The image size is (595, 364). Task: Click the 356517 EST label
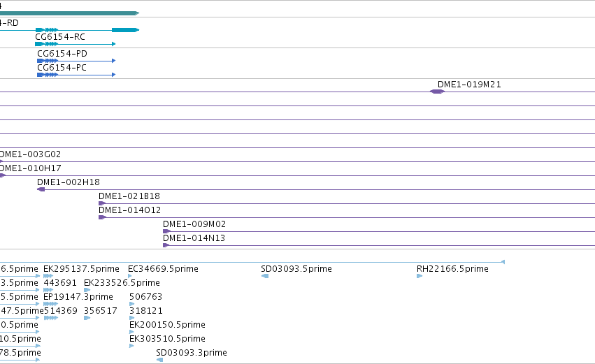pos(101,311)
